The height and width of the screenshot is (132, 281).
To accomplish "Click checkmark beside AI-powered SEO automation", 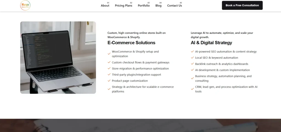I will pyautogui.click(x=192, y=52).
